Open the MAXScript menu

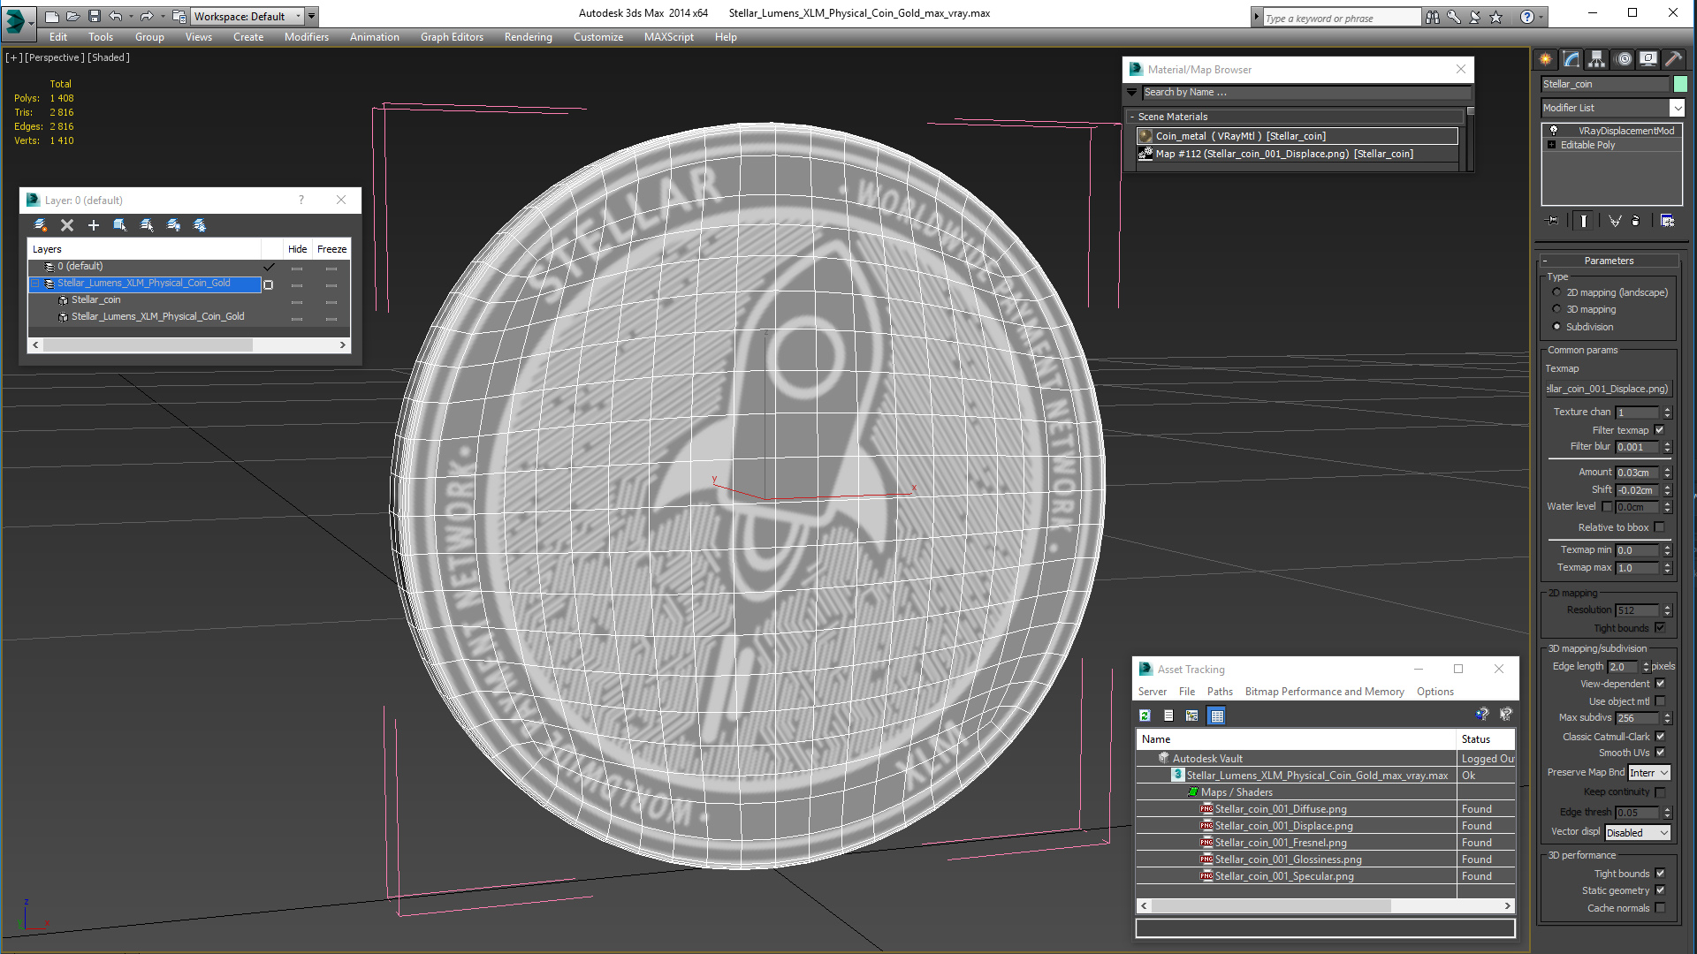tap(668, 37)
